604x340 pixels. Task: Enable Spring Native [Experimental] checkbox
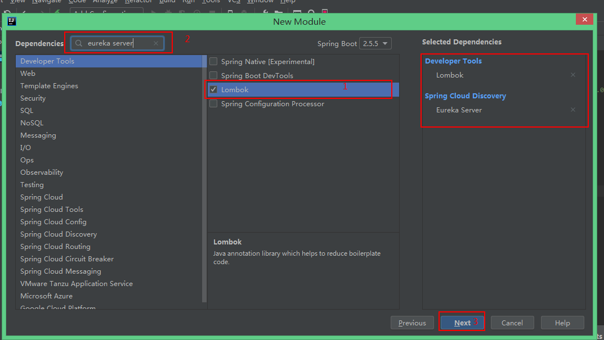pyautogui.click(x=213, y=62)
